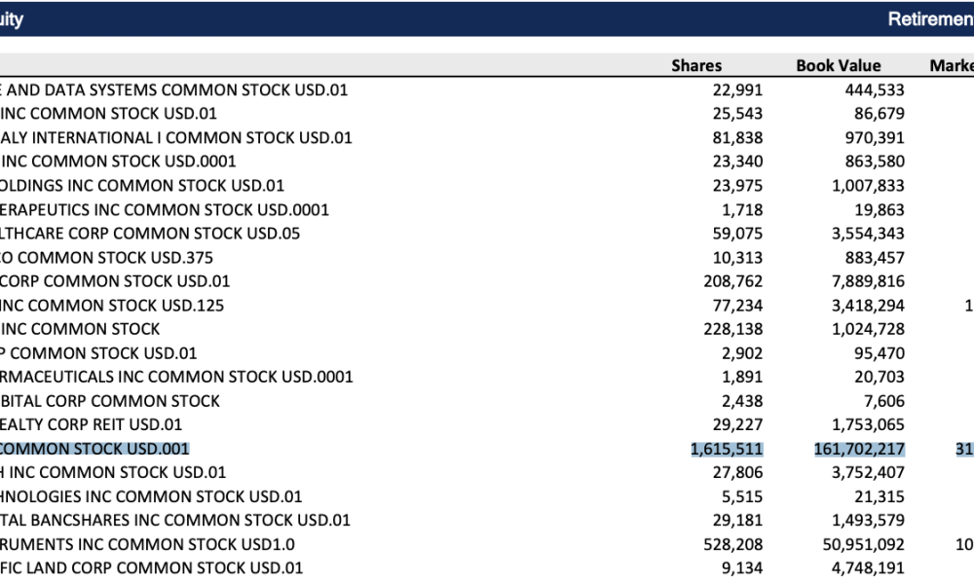Click TAL BANCSHARES INC COMMON STOCK row
The image size is (974, 584).
click(175, 520)
